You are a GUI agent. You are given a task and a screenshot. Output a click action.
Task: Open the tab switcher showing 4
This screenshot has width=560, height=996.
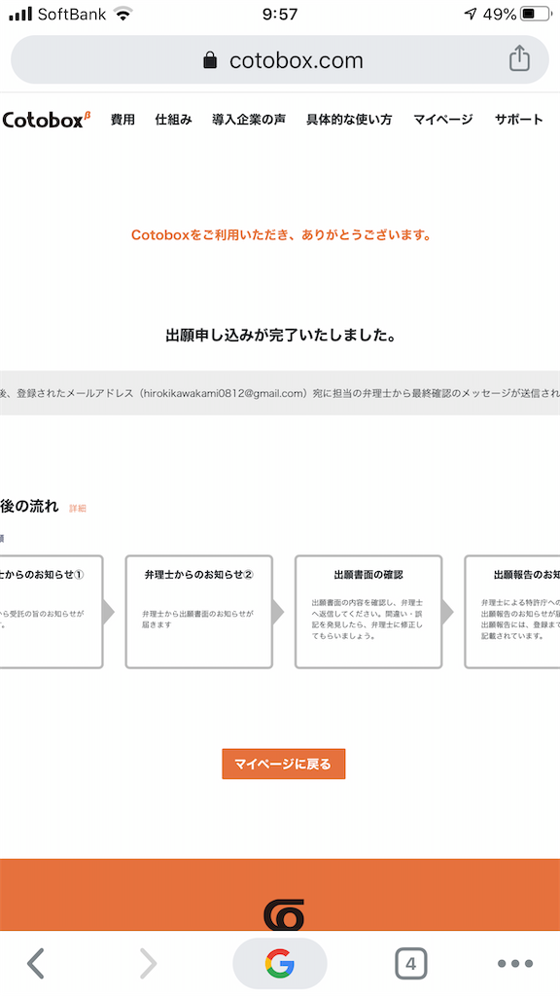pos(411,964)
